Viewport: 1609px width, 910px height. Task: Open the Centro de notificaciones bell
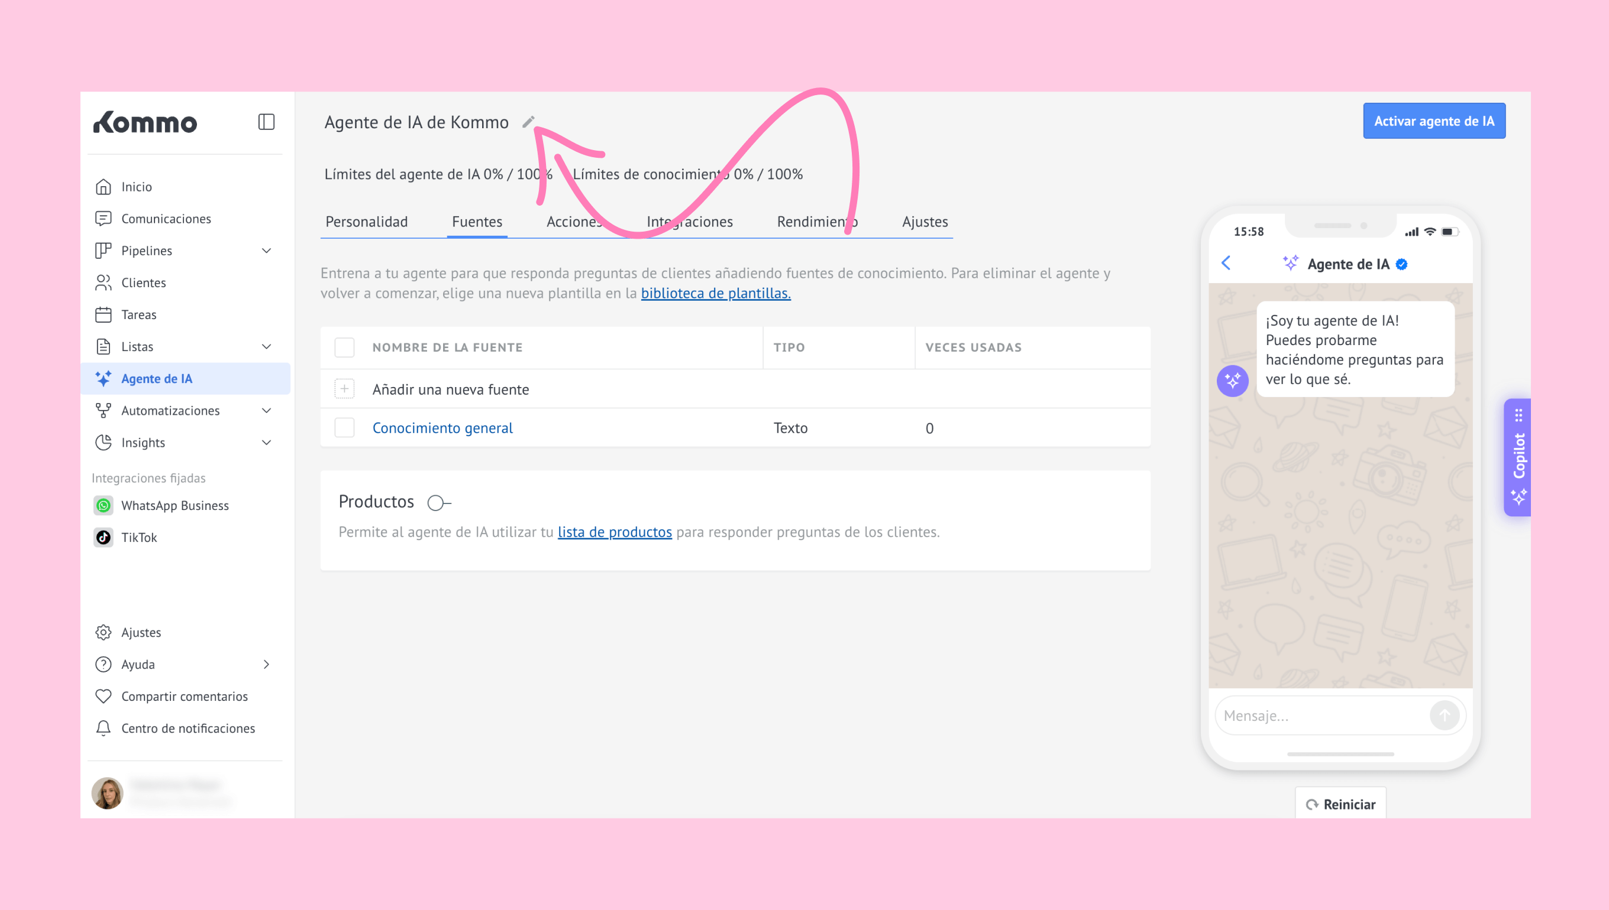[x=103, y=728]
